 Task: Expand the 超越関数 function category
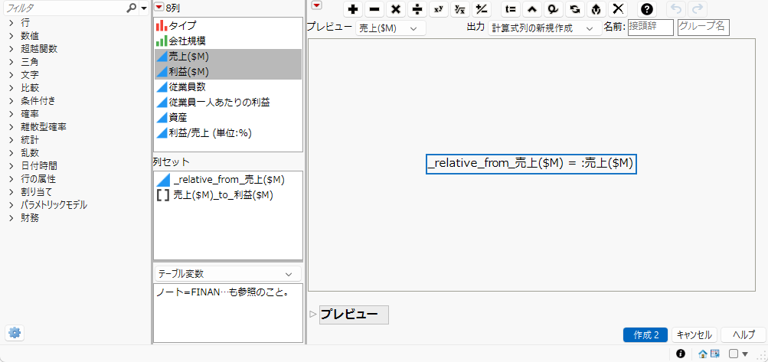pyautogui.click(x=11, y=48)
